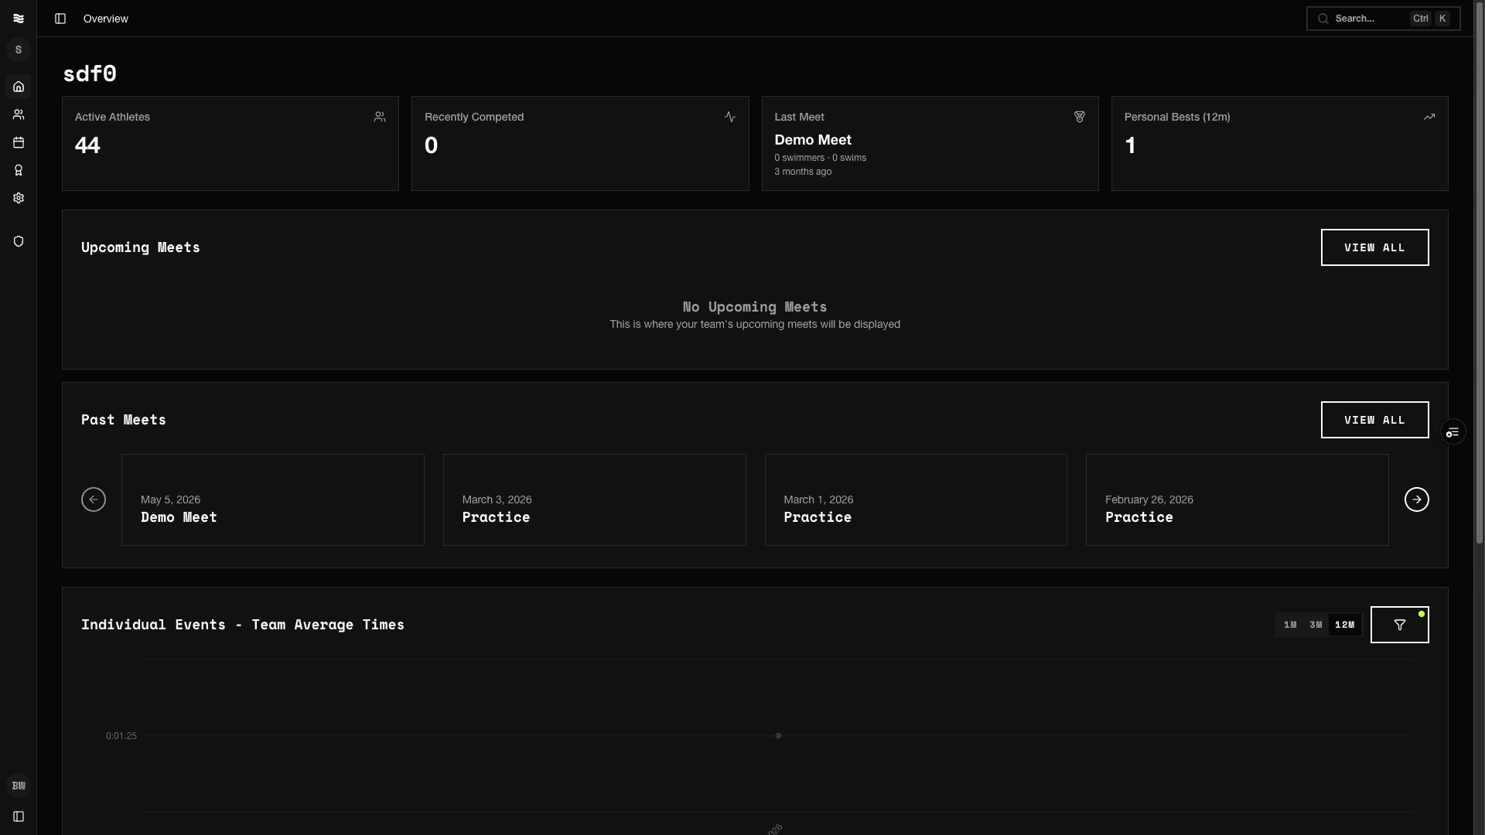Click the wave logo icon in sidebar
Screen dimensions: 1485x835
[x=19, y=19]
